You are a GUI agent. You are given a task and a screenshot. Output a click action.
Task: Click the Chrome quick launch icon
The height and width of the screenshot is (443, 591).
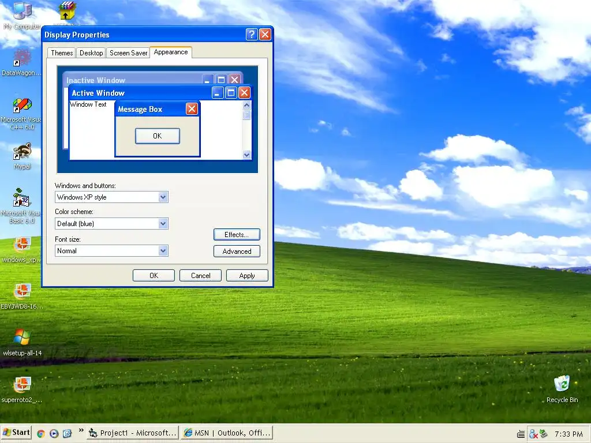(41, 434)
